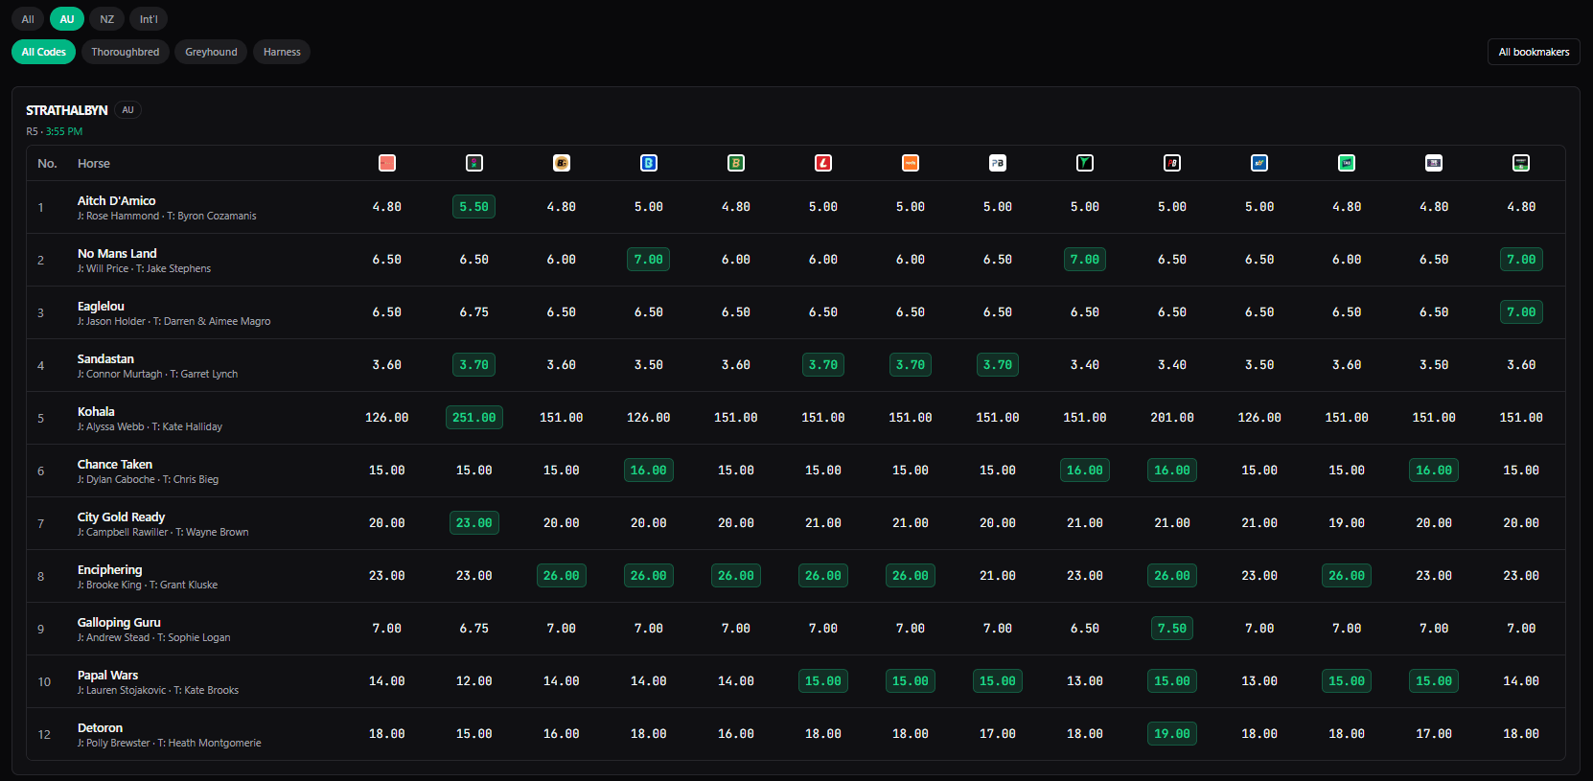This screenshot has height=781, width=1593.
Task: Select the gold BG bookmaker icon
Action: click(x=562, y=163)
